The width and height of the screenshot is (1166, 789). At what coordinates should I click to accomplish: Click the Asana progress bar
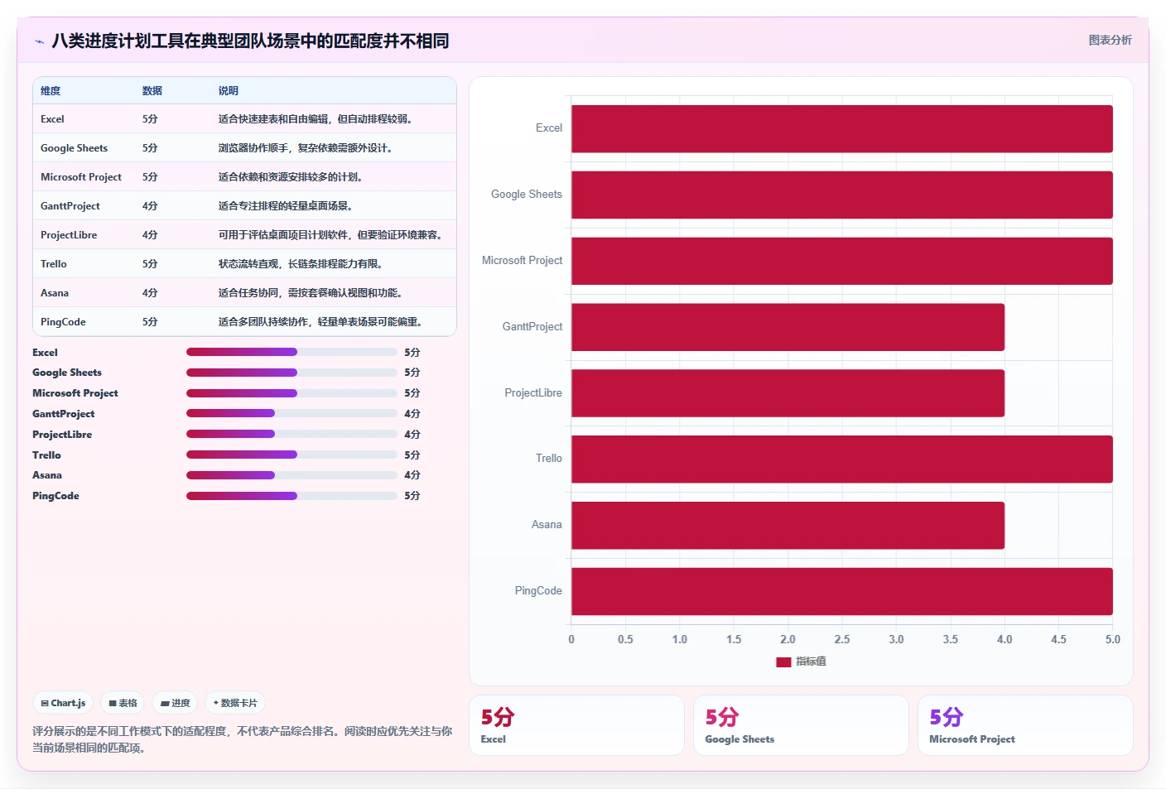click(x=291, y=475)
